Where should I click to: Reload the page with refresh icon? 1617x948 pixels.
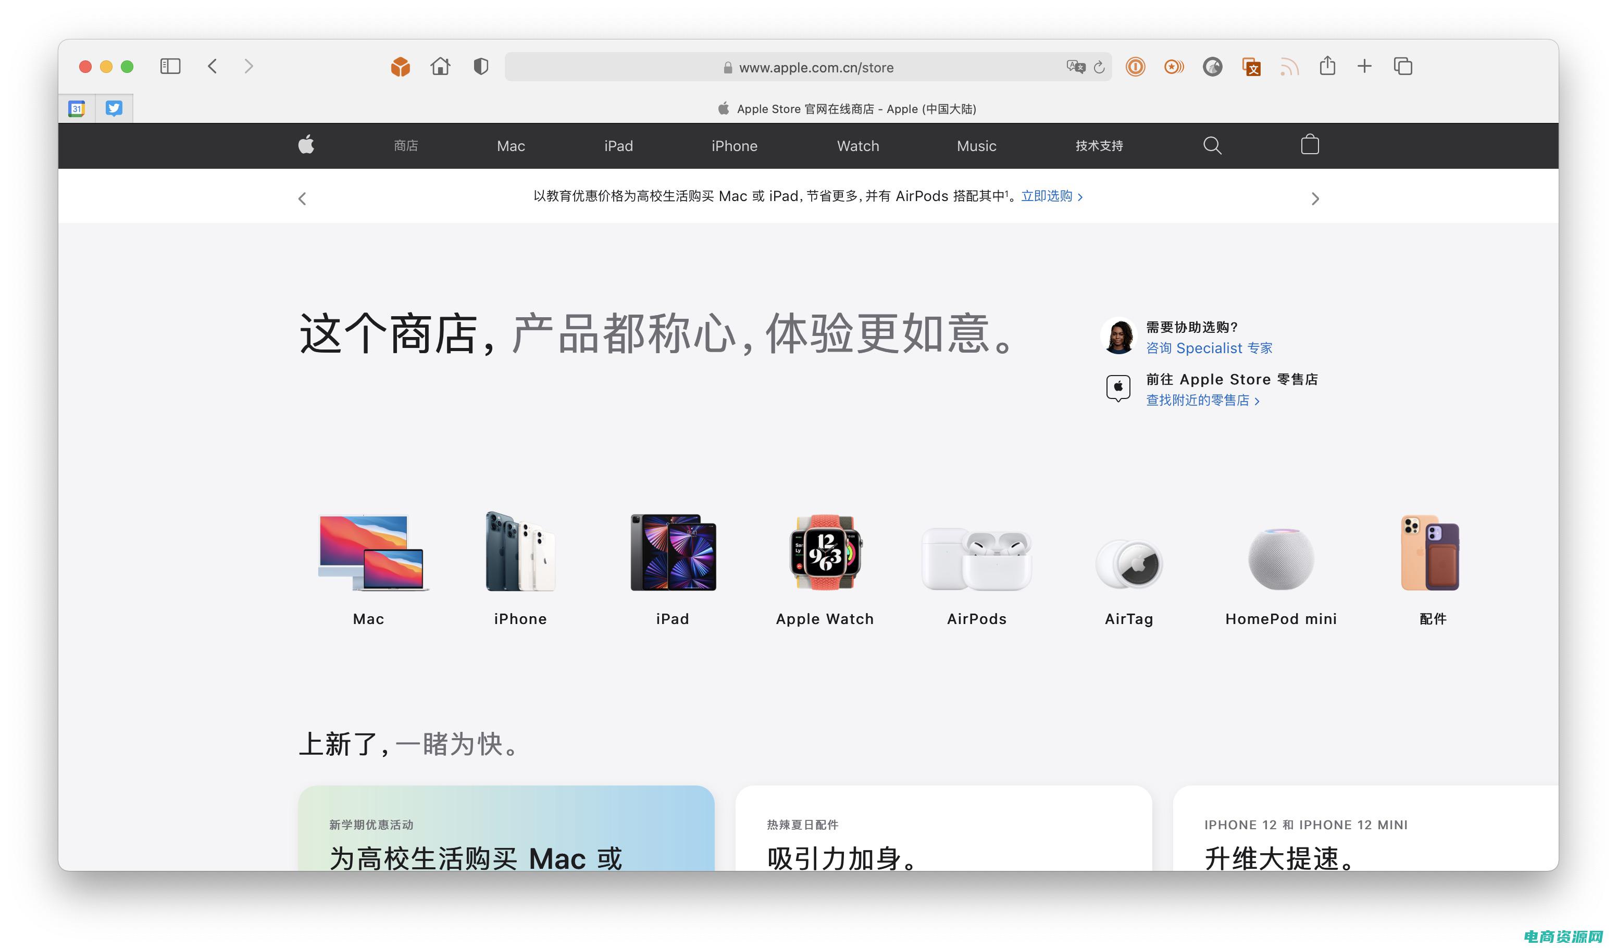[1099, 67]
